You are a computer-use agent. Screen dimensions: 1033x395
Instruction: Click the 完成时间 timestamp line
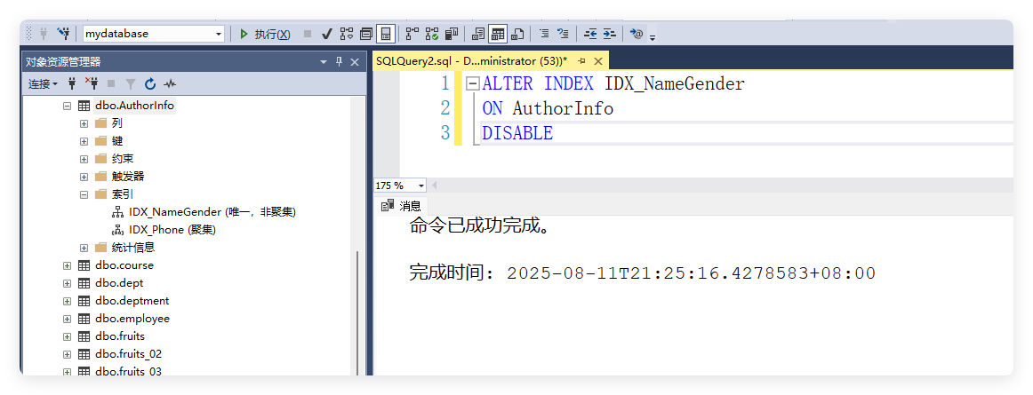(x=643, y=273)
